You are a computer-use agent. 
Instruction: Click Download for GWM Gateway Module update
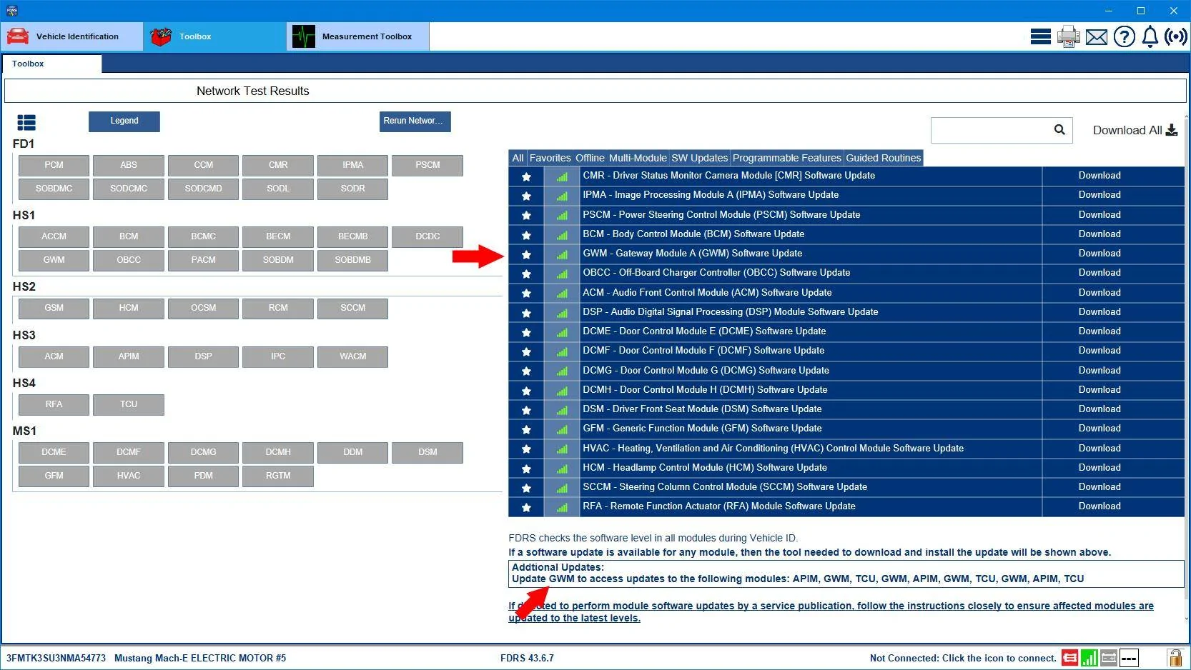[x=1099, y=254]
